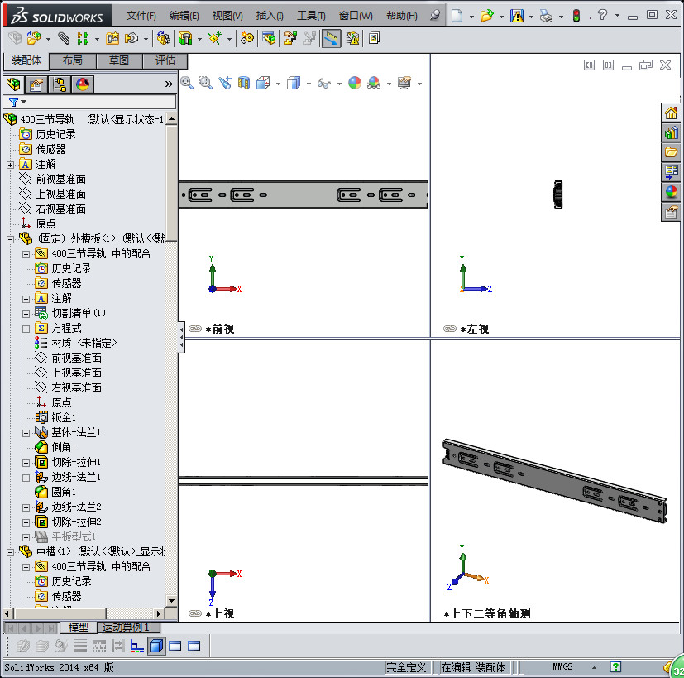Click the Display Style cube icon
This screenshot has height=678, width=684.
pyautogui.click(x=294, y=83)
